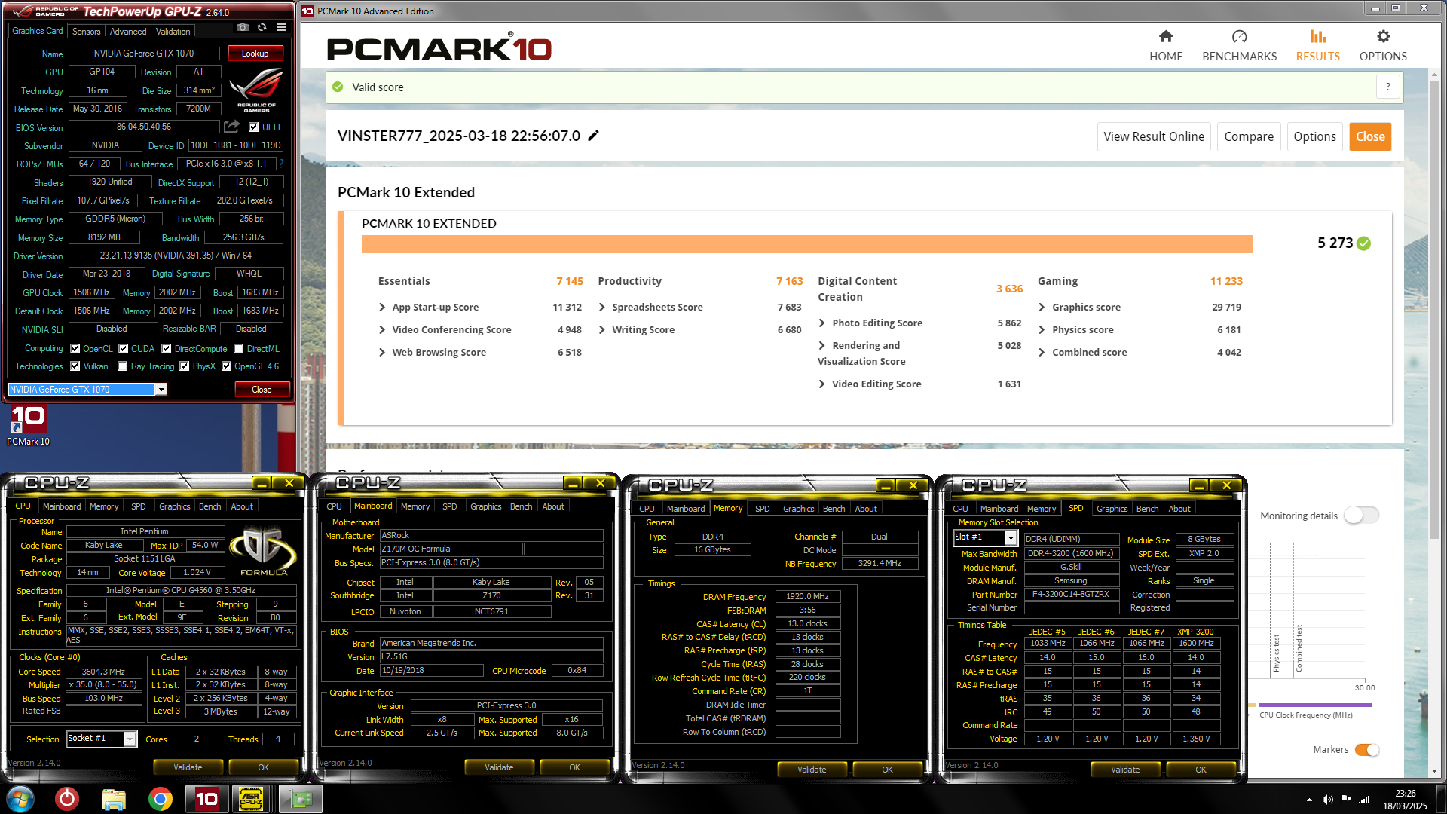Toggle the DirectML checkbox

point(238,349)
